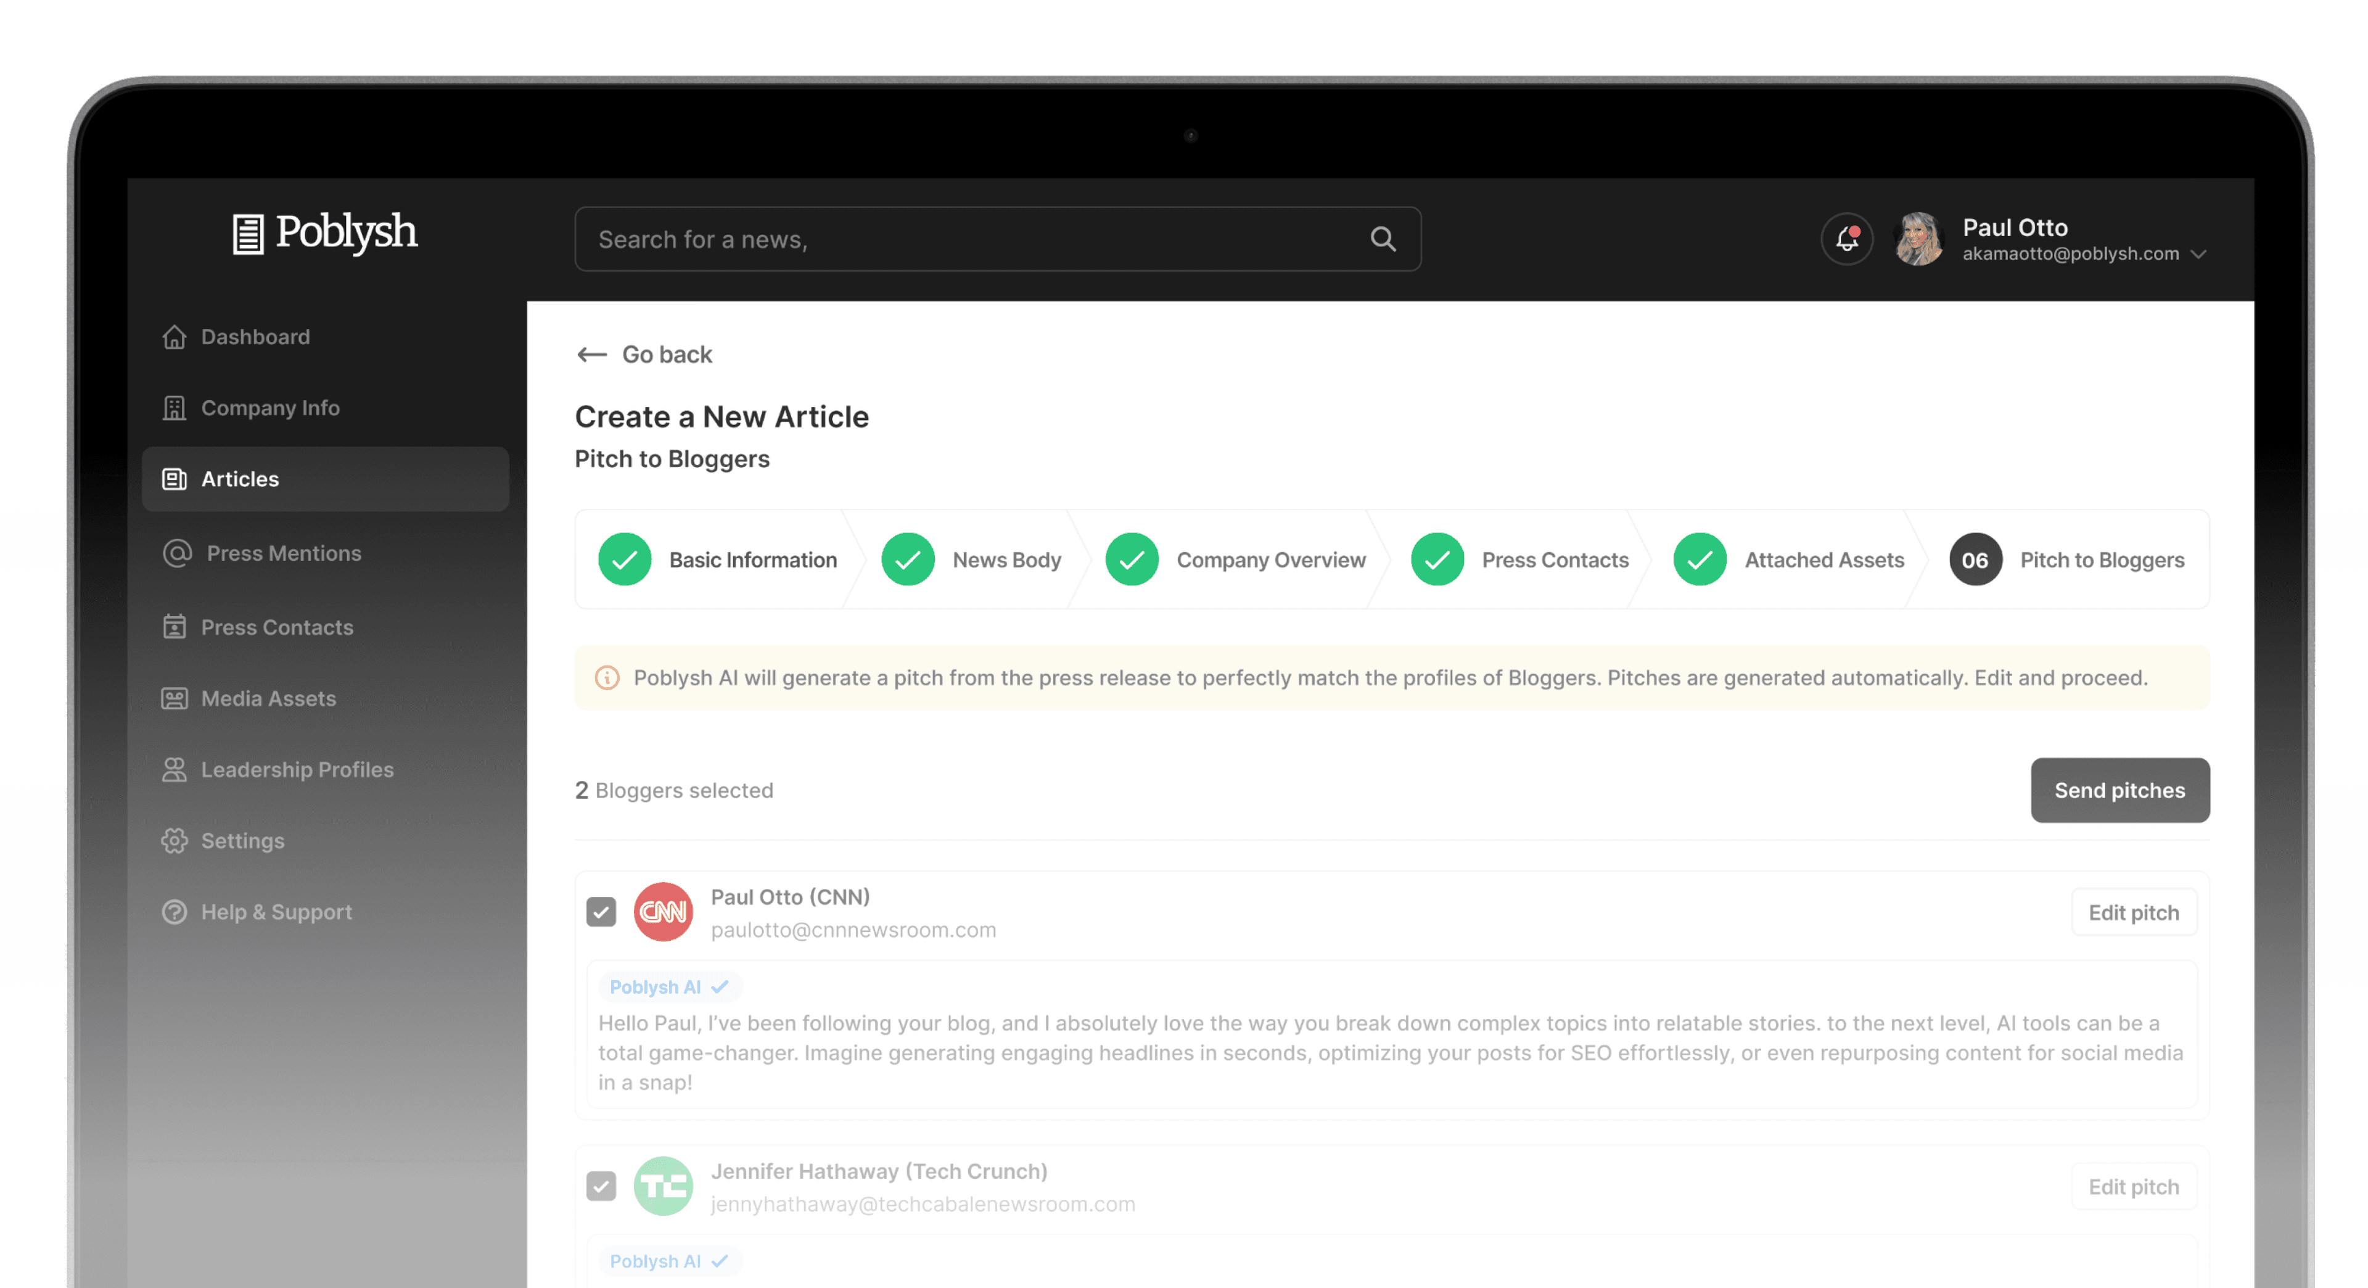The image size is (2368, 1288).
Task: Open the Settings section
Action: pyautogui.click(x=243, y=840)
